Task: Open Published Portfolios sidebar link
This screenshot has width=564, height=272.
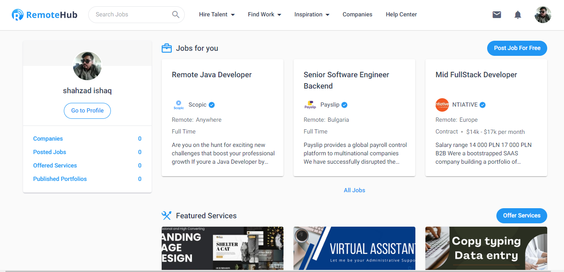Action: [x=60, y=179]
